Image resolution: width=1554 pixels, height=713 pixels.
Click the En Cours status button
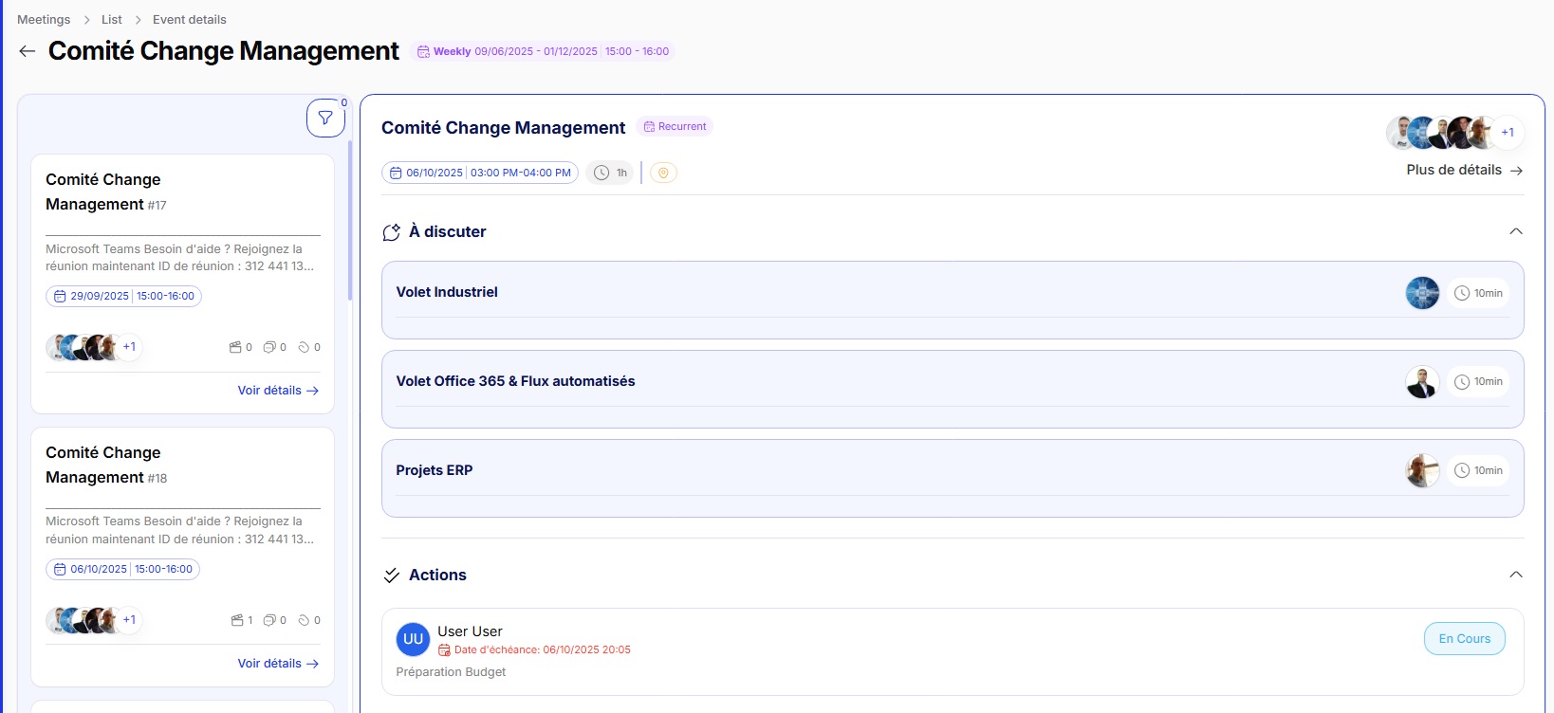pyautogui.click(x=1464, y=639)
